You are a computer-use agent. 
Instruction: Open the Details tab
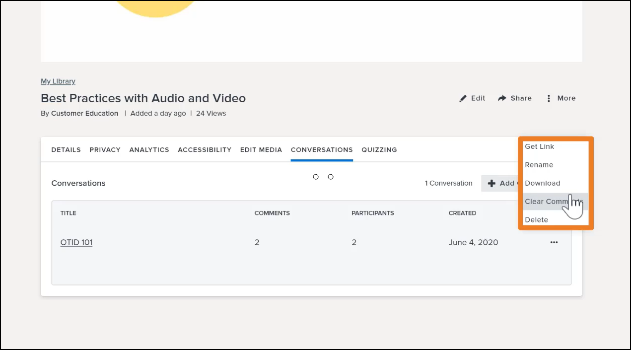(x=66, y=149)
